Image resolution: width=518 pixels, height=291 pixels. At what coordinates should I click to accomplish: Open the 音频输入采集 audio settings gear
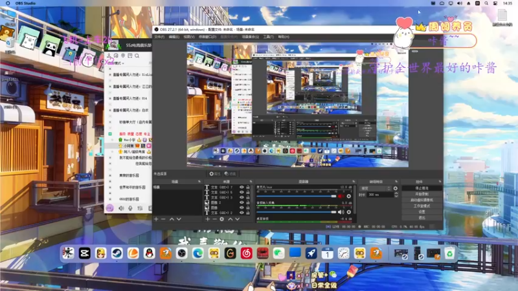point(348,212)
